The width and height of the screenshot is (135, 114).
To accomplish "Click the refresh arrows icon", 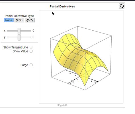I will tap(122, 6).
